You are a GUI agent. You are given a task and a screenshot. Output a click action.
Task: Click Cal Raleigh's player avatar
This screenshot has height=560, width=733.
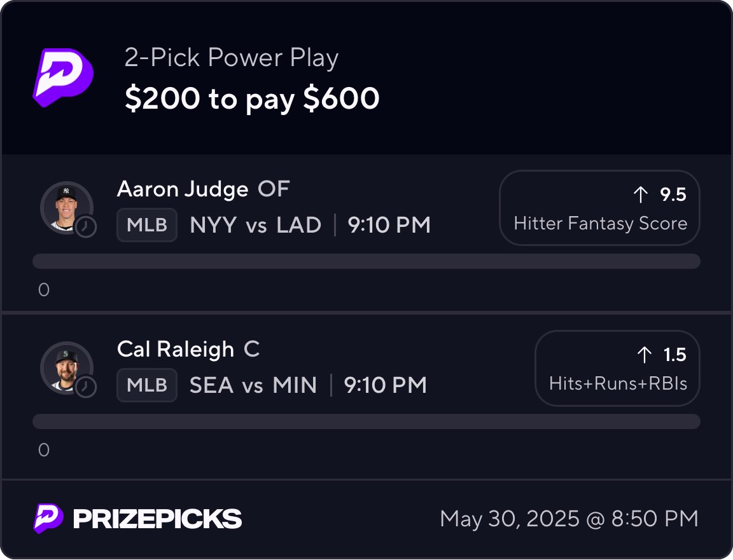click(x=67, y=368)
